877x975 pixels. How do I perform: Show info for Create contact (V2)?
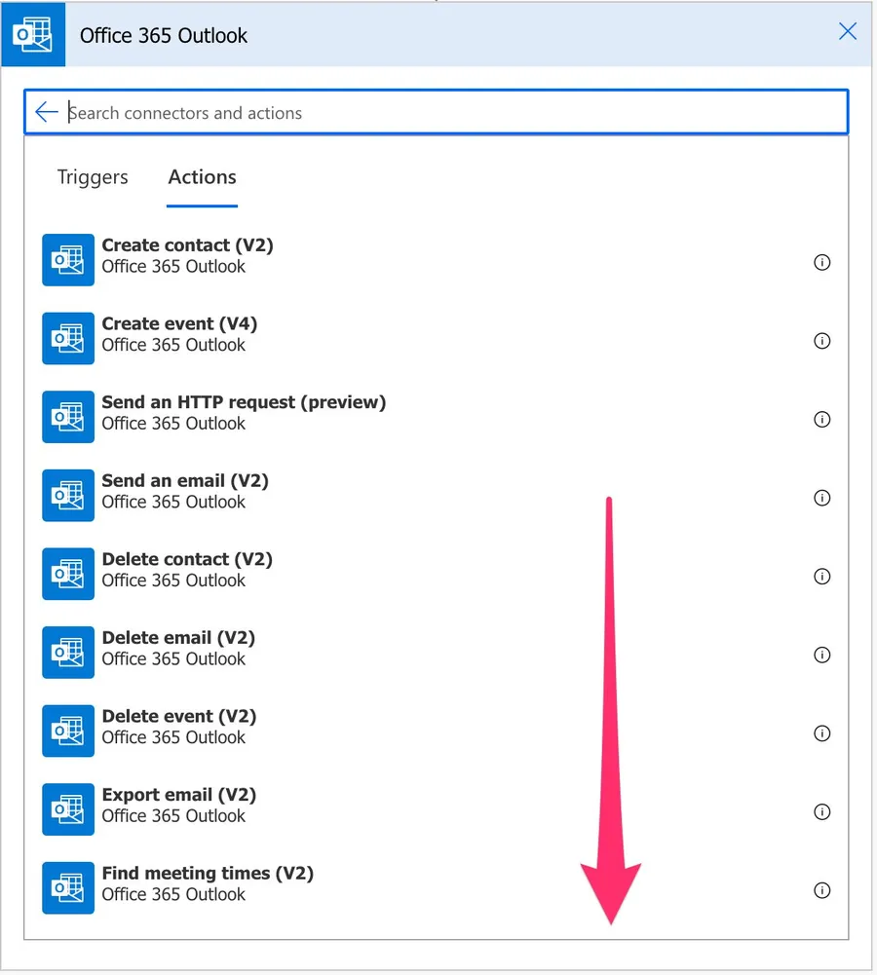[821, 262]
